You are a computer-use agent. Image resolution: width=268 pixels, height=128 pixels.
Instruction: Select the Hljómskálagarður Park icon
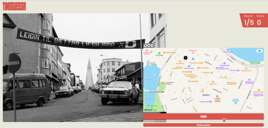(x=152, y=109)
